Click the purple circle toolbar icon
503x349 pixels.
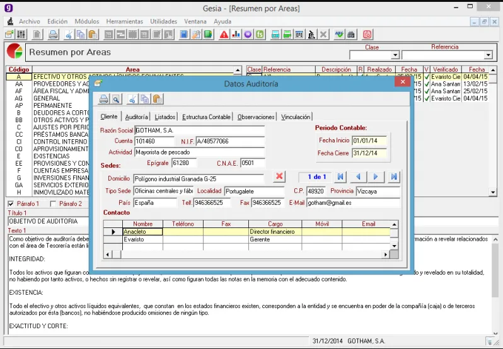[x=248, y=34]
